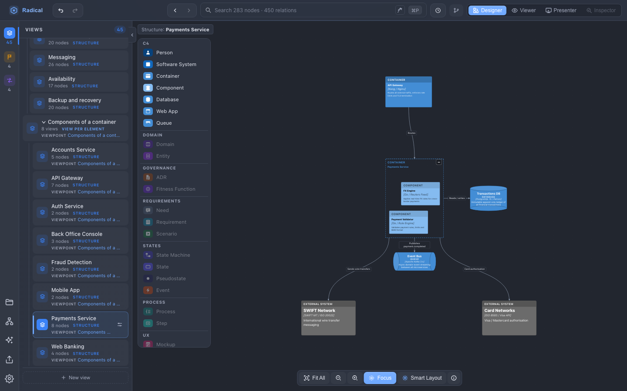Image resolution: width=627 pixels, height=391 pixels.
Task: Open the AI sparkles icon
Action: click(x=9, y=340)
